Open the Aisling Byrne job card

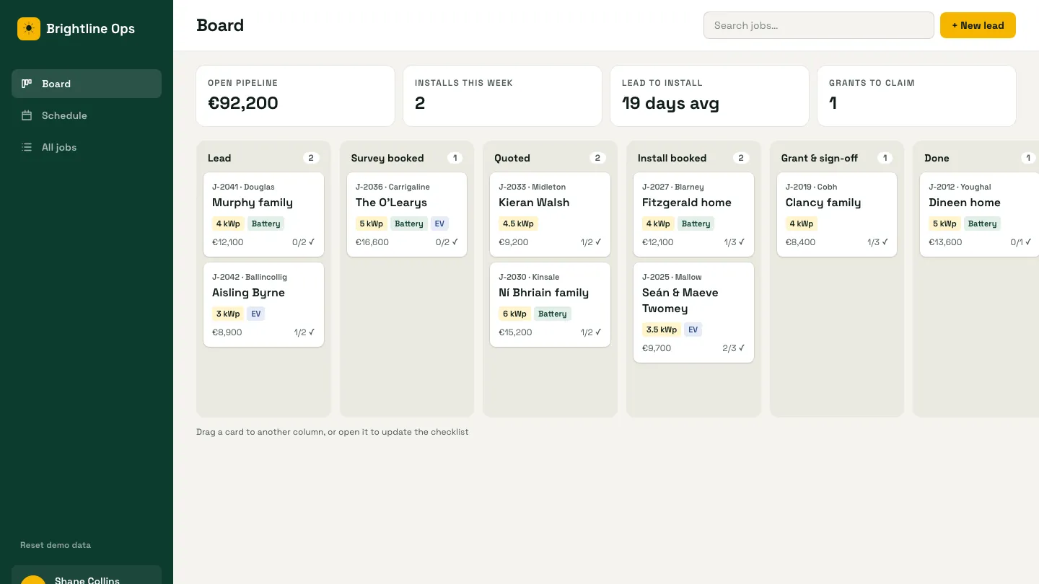coord(263,304)
